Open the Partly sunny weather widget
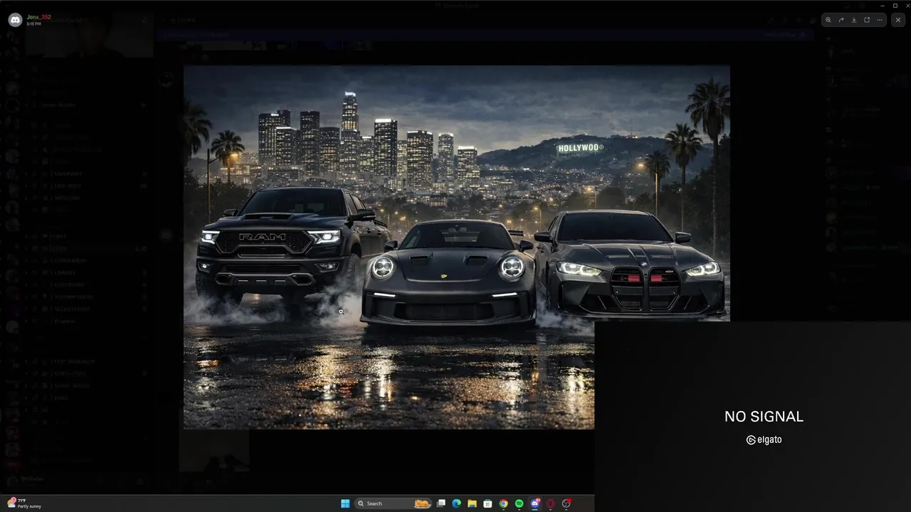The width and height of the screenshot is (911, 512). pyautogui.click(x=25, y=503)
